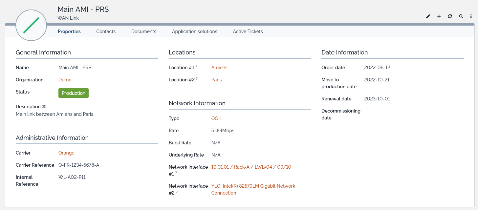Viewport: 478px width, 210px height.
Task: Click the help hint beside Network interface #1
Action: click(176, 173)
